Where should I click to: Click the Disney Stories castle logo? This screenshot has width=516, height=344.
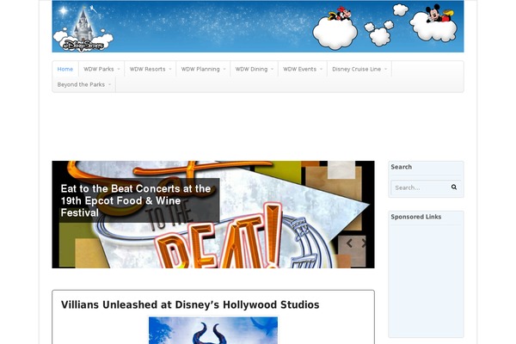tap(83, 29)
